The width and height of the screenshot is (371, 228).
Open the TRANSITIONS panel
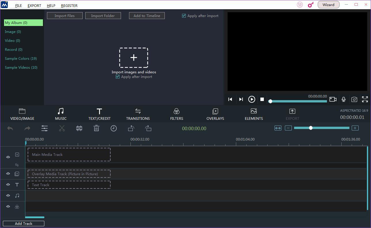click(138, 114)
